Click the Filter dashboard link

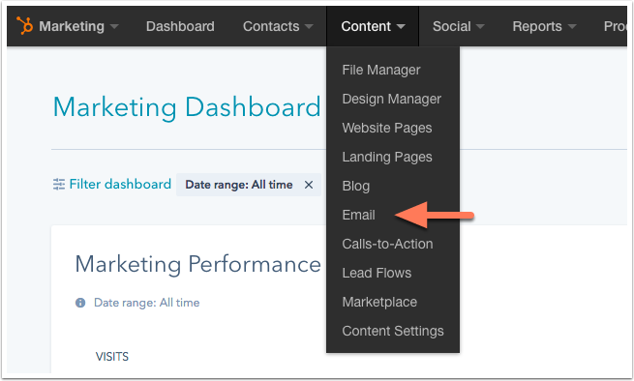[x=120, y=185]
